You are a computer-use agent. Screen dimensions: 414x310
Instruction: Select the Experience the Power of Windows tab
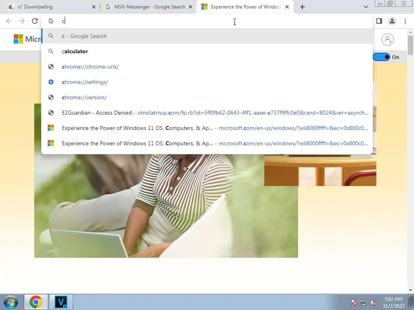[245, 7]
